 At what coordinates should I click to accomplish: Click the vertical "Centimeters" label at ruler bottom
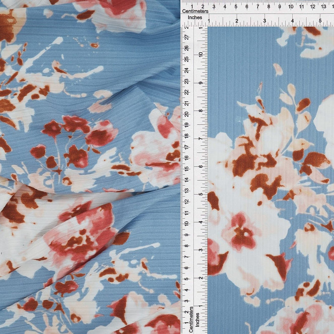[191, 319]
